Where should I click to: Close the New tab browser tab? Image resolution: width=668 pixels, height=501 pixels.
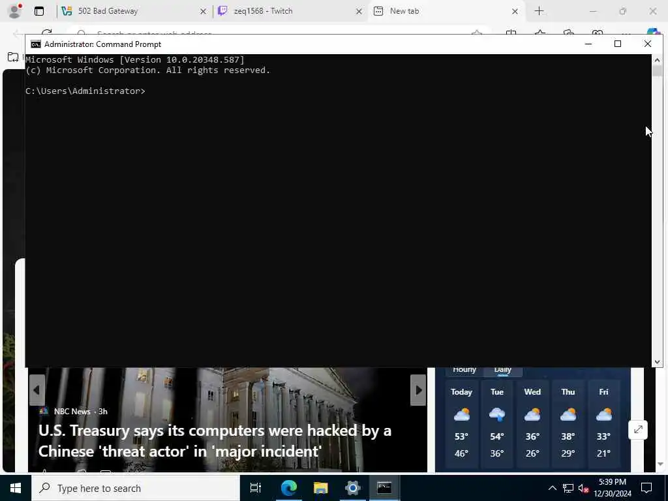pyautogui.click(x=515, y=12)
